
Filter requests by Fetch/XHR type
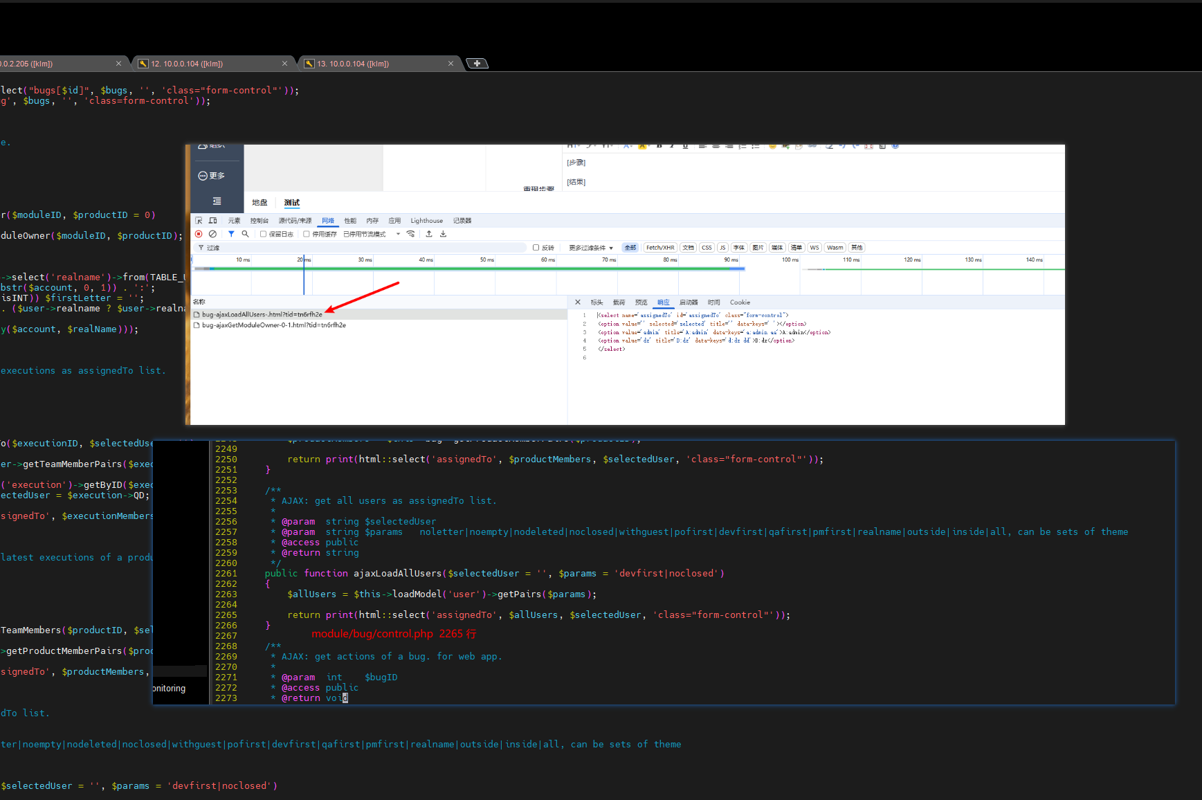pos(660,248)
